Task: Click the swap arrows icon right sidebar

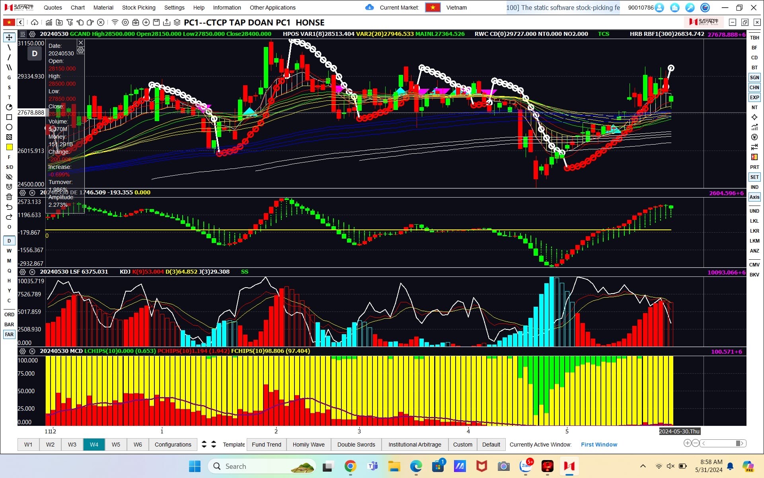Action: pyautogui.click(x=754, y=147)
